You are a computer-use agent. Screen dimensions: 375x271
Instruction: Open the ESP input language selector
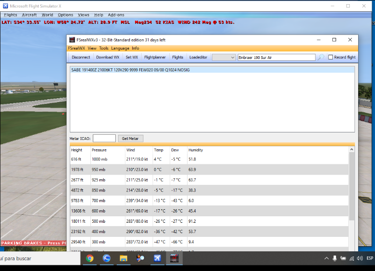pos(370,258)
